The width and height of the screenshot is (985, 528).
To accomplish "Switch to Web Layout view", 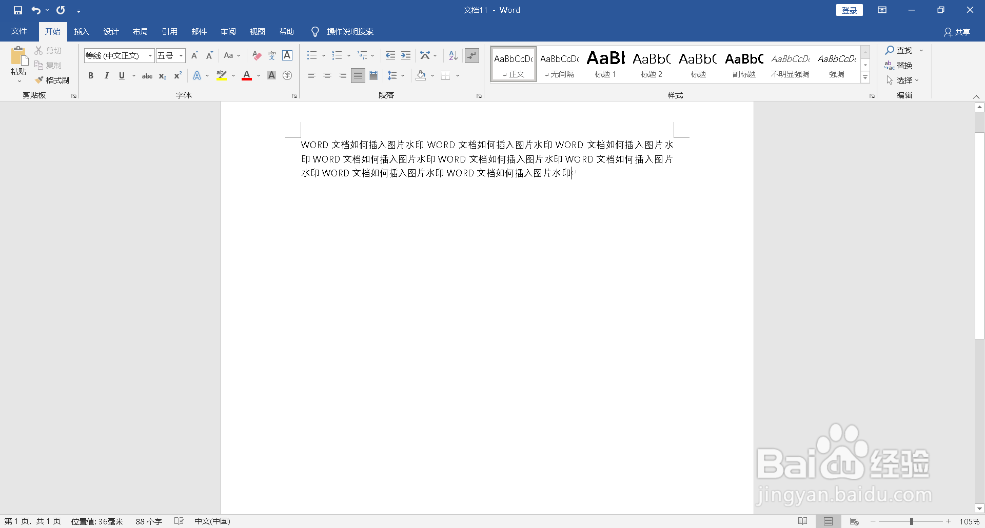I will (x=854, y=521).
